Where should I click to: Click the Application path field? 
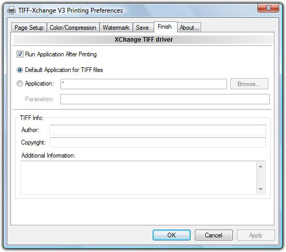[144, 84]
